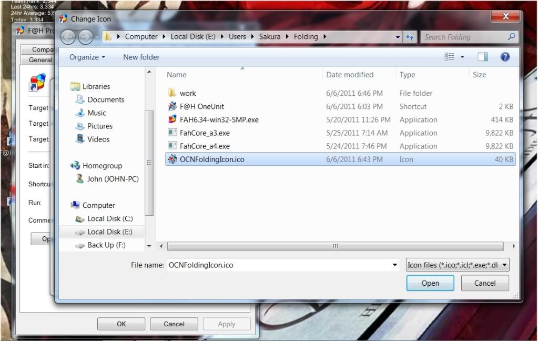Open the Icon files type filter dropdown
This screenshot has width=538, height=341.
pyautogui.click(x=458, y=265)
